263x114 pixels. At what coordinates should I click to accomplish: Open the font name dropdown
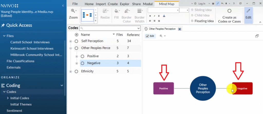point(178,10)
